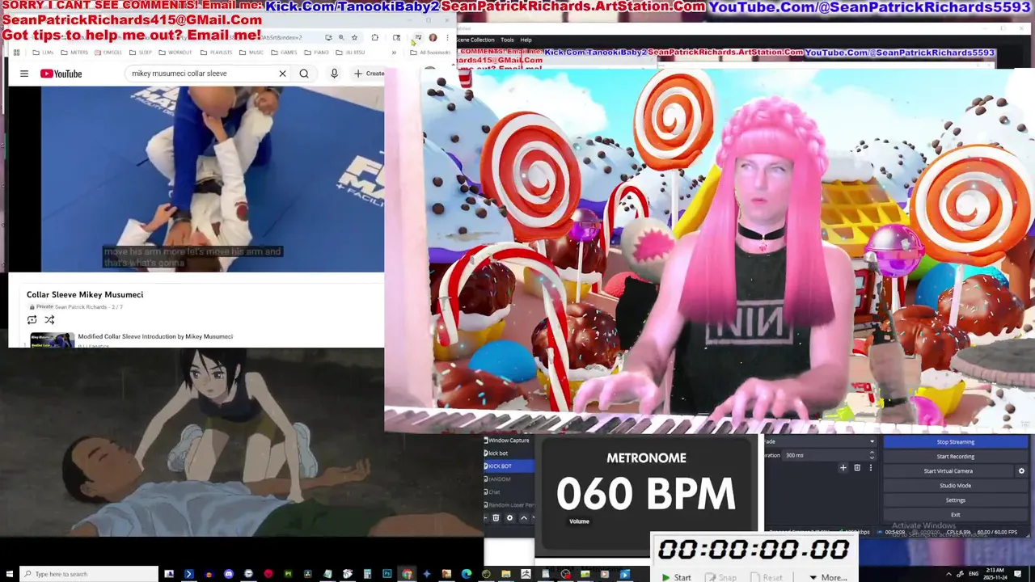
Task: Enter OBS Studio Mode
Action: coord(955,486)
